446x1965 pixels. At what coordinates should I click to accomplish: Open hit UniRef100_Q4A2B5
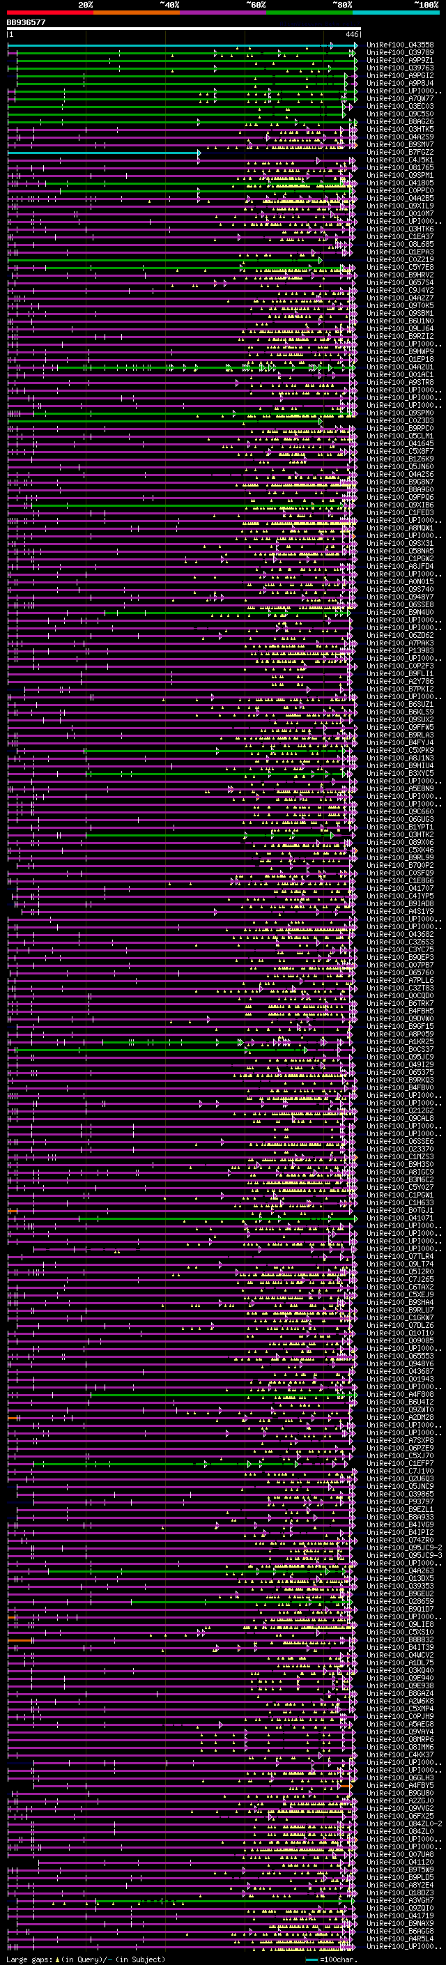399,199
